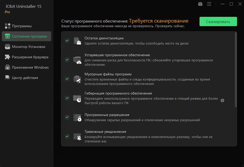Screen dimensions: 244x167
Task: Click the Программные разрешения title
Action: 107,115
